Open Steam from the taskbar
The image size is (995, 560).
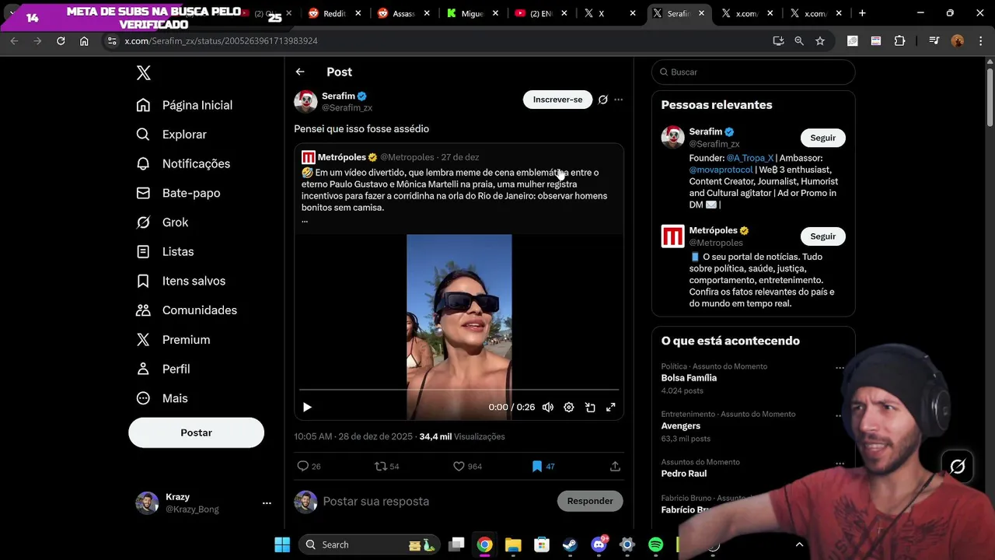coord(570,544)
